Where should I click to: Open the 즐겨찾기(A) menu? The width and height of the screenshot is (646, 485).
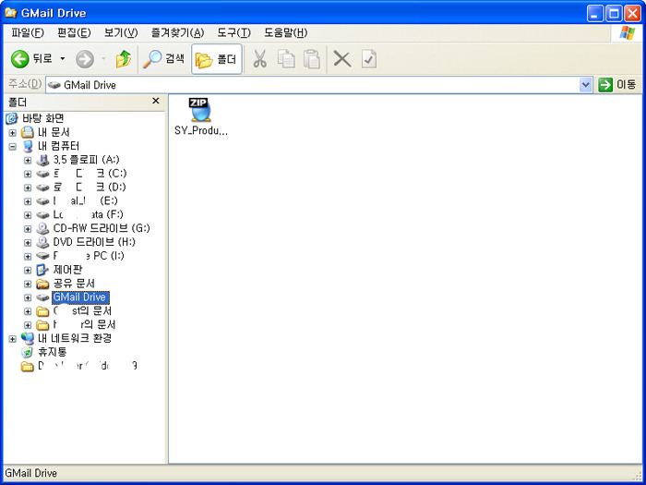click(177, 33)
